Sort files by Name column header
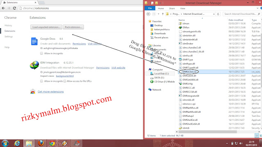This screenshot has width=262, height=147. (x=182, y=20)
